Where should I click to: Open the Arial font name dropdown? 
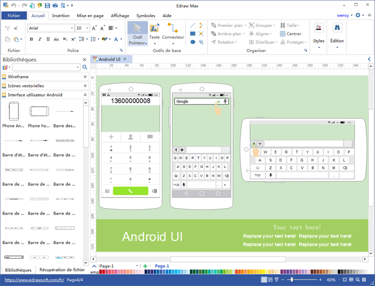click(x=71, y=28)
